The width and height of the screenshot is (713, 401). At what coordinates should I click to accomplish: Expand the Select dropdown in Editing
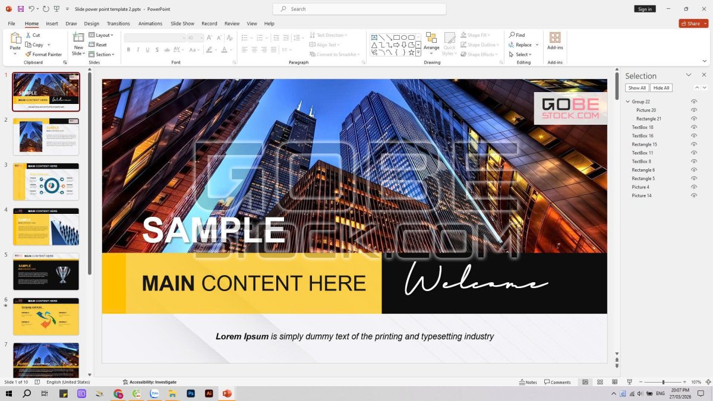click(520, 54)
